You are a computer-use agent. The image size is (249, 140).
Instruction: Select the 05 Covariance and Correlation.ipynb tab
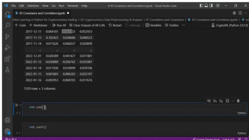pos(42,13)
